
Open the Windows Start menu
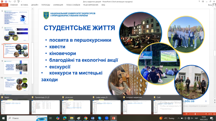(x=3, y=118)
